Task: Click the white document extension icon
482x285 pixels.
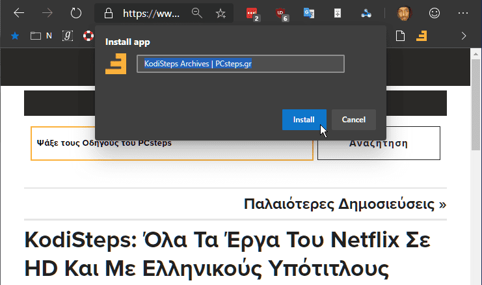Action: click(338, 13)
